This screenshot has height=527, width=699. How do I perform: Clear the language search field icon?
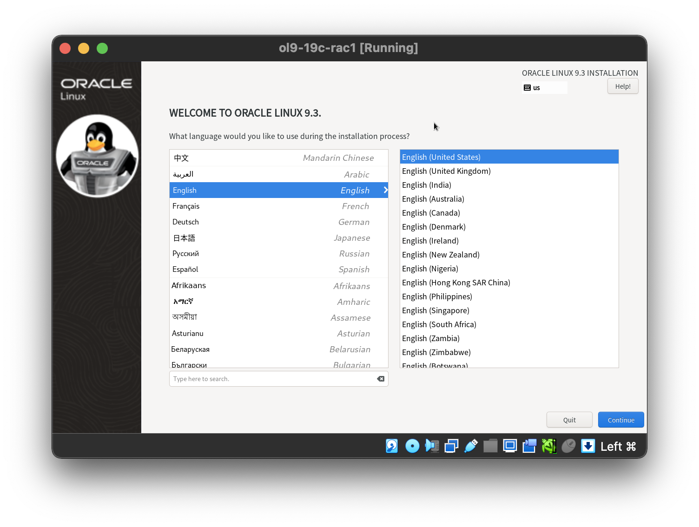point(381,379)
